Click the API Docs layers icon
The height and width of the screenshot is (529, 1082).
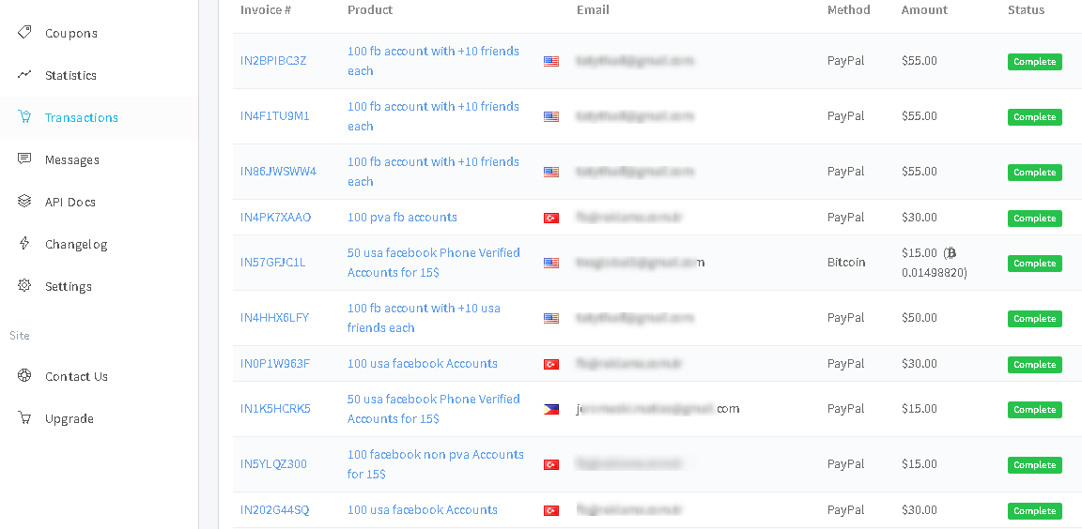tap(24, 201)
